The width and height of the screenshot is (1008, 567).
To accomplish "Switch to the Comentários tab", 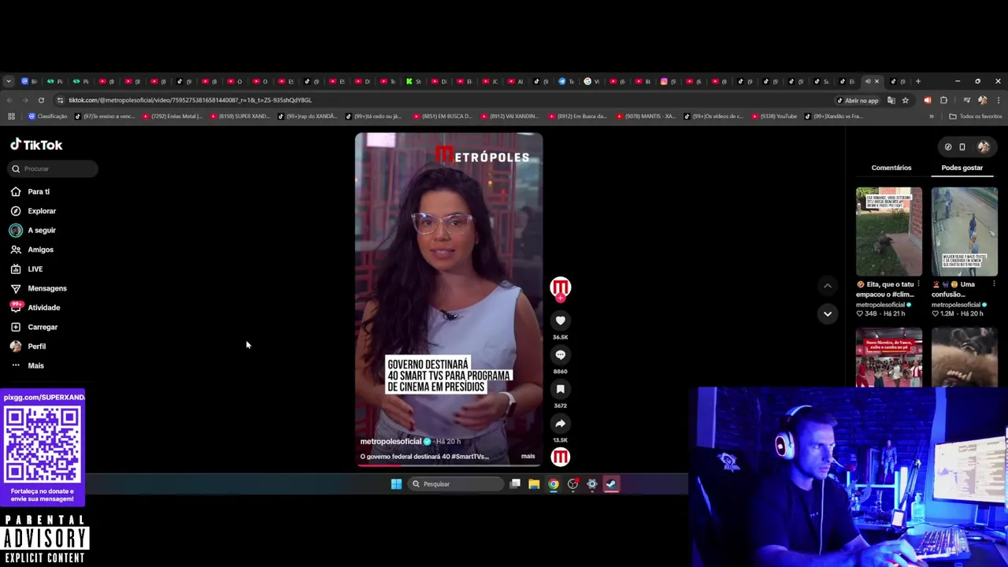I will point(891,168).
